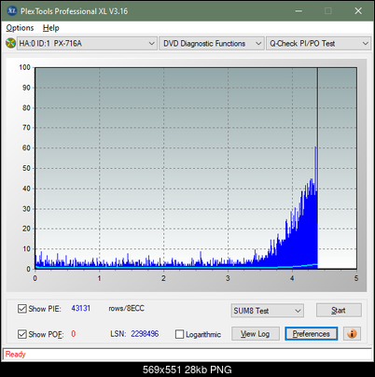Viewport: 375px width, 377px height.
Task: Click the rows/8ECC label
Action: point(126,308)
